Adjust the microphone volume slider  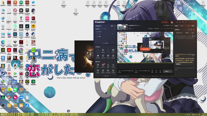125,71
